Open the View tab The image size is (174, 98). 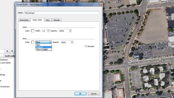48,20
